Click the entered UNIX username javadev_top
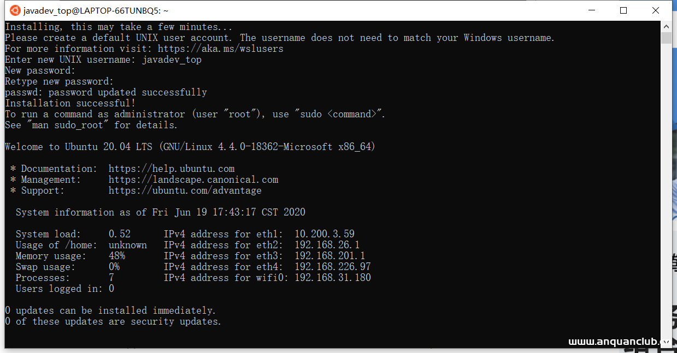677x353 pixels. coord(172,59)
